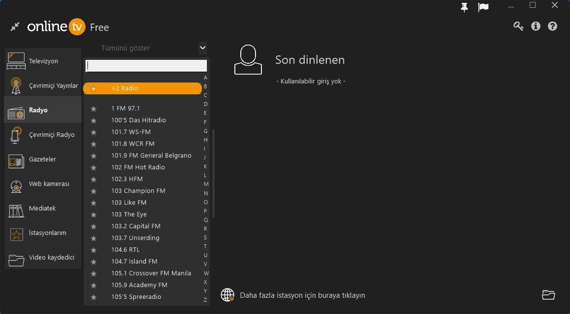Toggle favorite star for 102 FM Hot Radio
Image resolution: width=570 pixels, height=314 pixels.
(94, 167)
